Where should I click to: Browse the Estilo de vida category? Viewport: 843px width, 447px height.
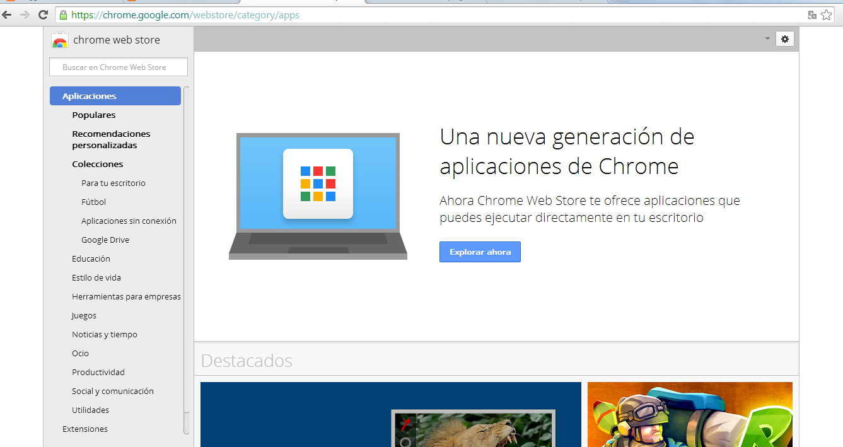[x=96, y=277]
